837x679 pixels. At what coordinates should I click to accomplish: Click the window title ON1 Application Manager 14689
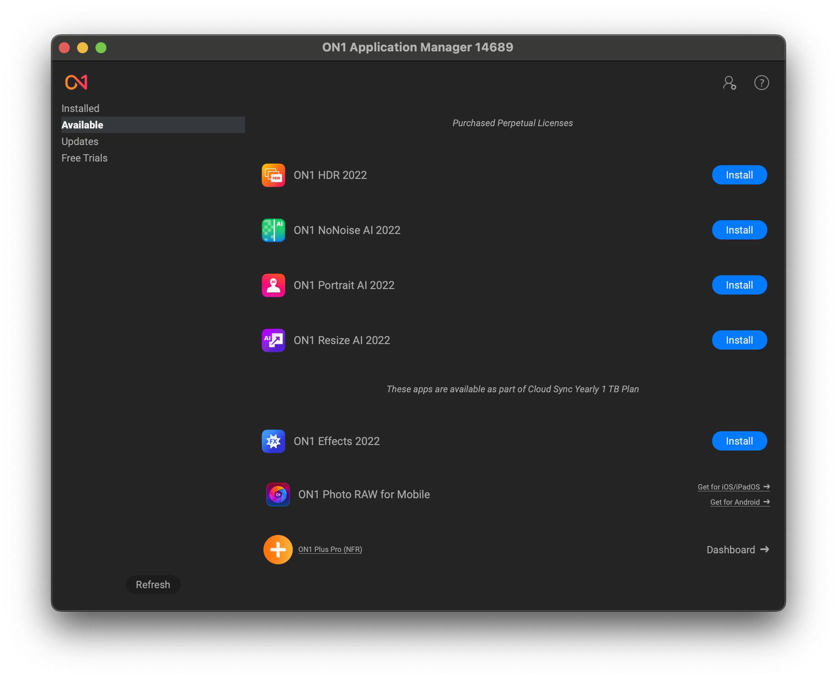point(418,47)
